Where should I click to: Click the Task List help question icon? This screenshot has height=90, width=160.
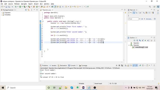pos(155,19)
